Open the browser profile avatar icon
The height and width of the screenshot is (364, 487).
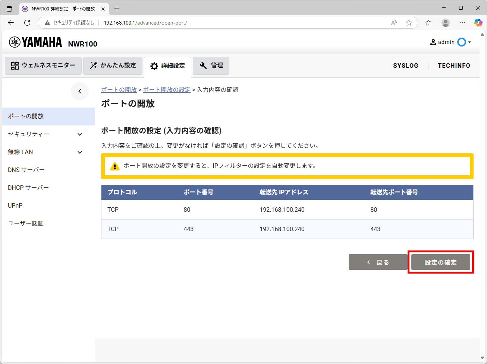445,23
